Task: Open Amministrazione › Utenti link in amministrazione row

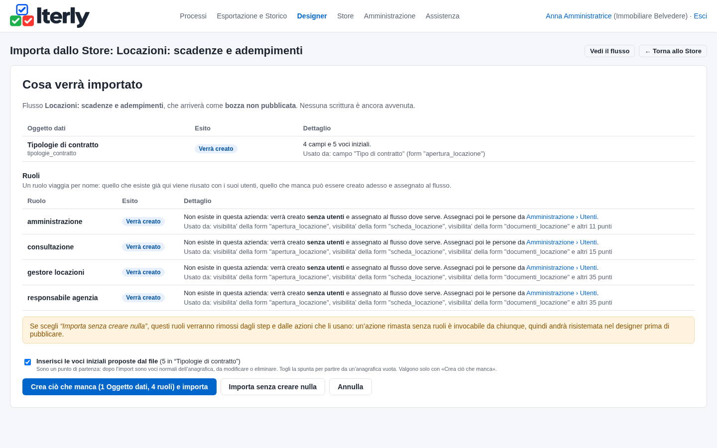Action: point(562,217)
